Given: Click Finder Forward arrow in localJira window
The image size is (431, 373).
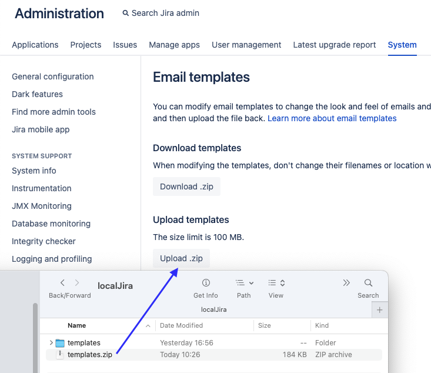Looking at the screenshot, I should coord(77,282).
